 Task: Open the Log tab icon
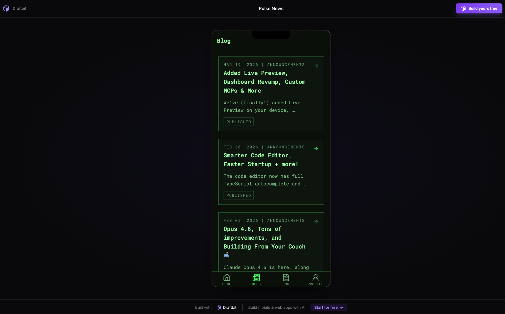[286, 277]
